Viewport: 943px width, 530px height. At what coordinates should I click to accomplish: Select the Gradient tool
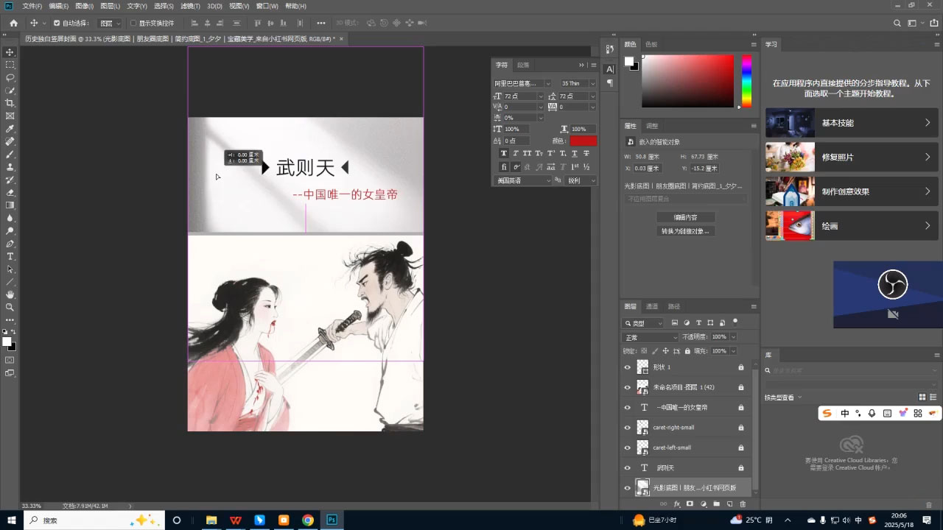click(x=10, y=205)
